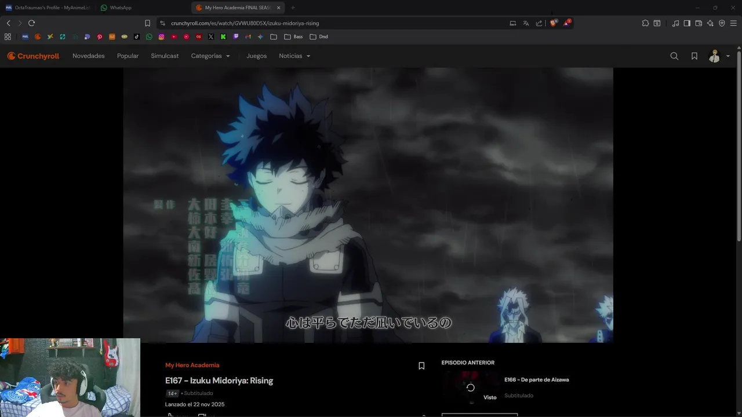Image resolution: width=742 pixels, height=417 pixels.
Task: Open the Brave Wallet icon
Action: (699, 23)
